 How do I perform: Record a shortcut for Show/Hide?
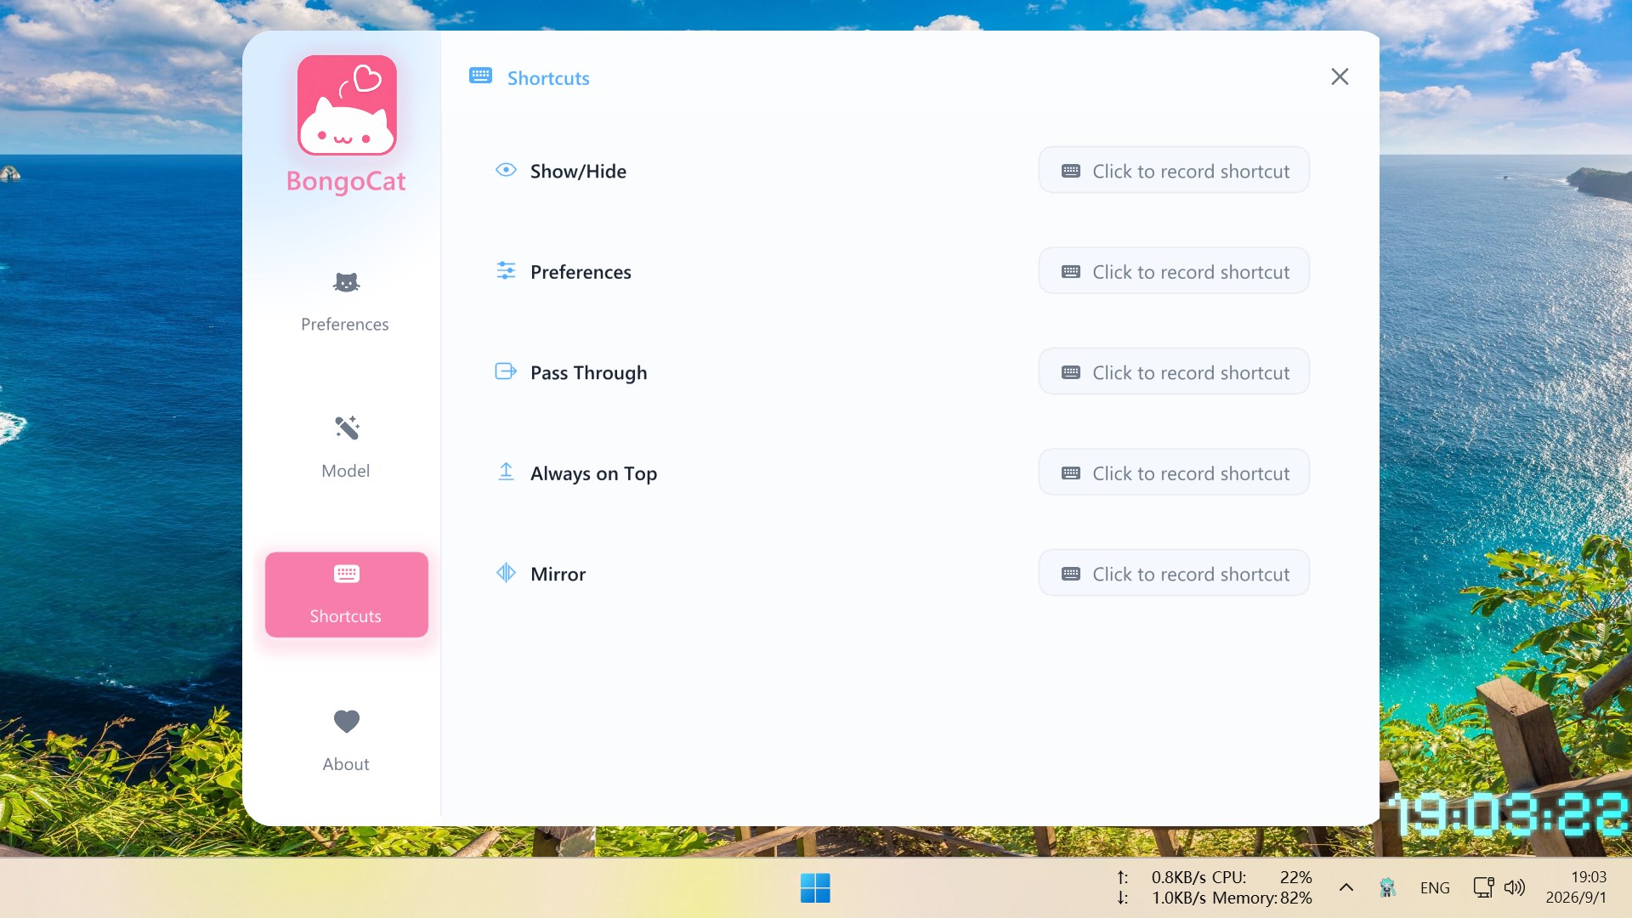pyautogui.click(x=1174, y=170)
